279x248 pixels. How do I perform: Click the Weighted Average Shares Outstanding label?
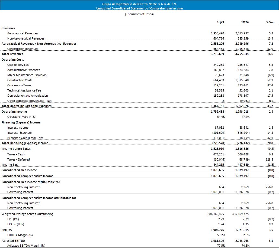coord(27,214)
